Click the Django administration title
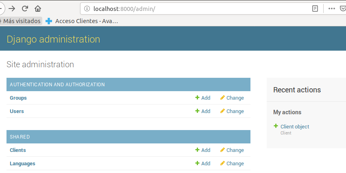 point(53,39)
